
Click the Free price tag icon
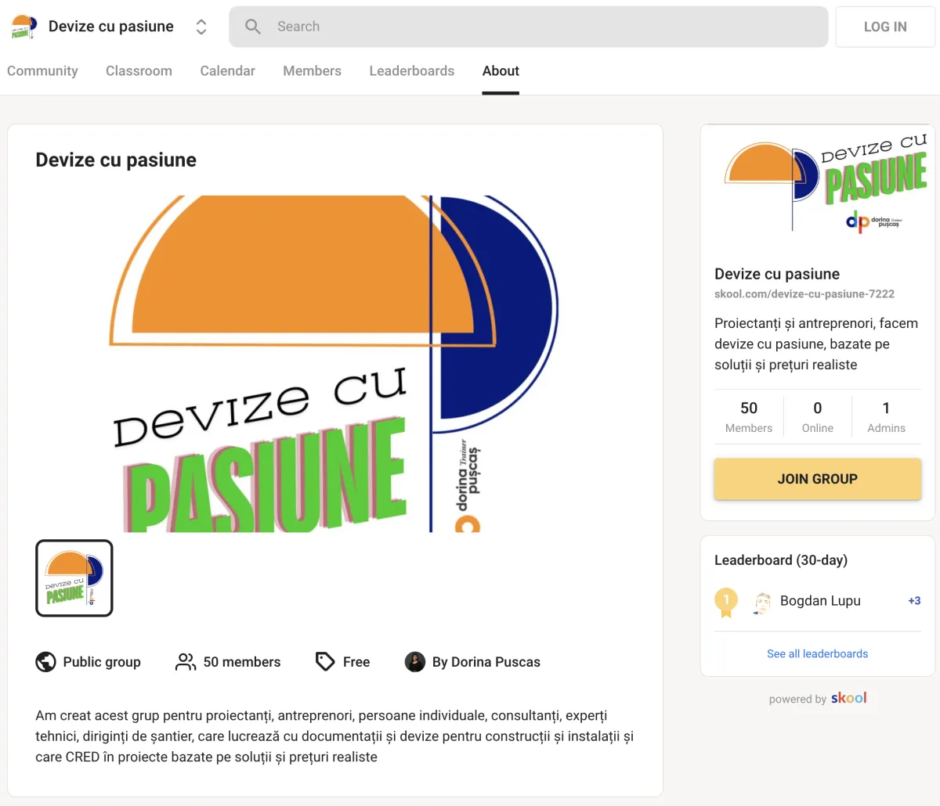(325, 662)
